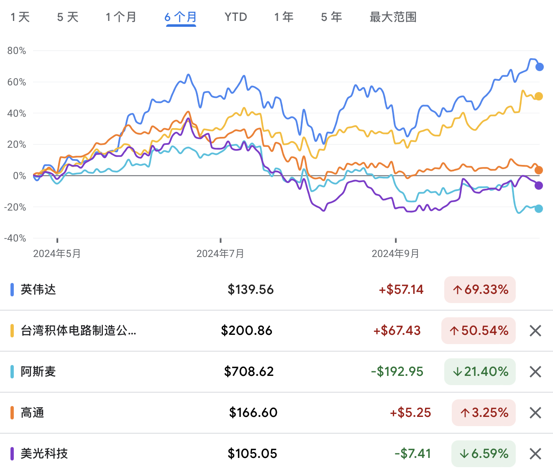Click the 60% y-axis label
This screenshot has height=473, width=553.
point(17,82)
